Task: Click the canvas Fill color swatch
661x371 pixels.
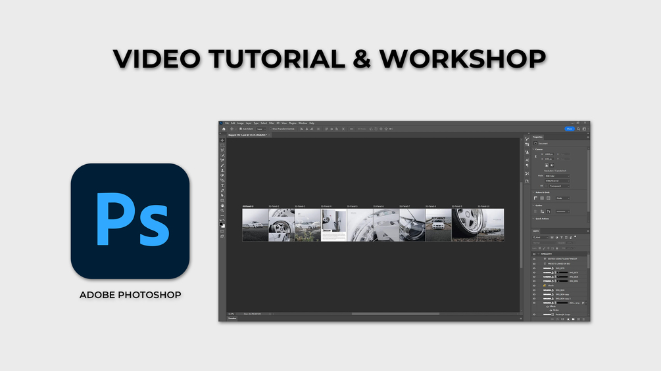Action: point(547,186)
